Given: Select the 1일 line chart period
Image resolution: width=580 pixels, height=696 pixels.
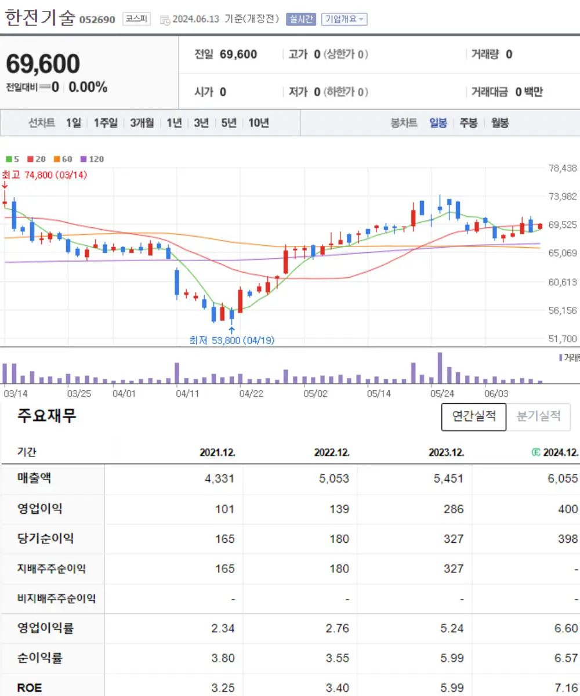Looking at the screenshot, I should (73, 123).
